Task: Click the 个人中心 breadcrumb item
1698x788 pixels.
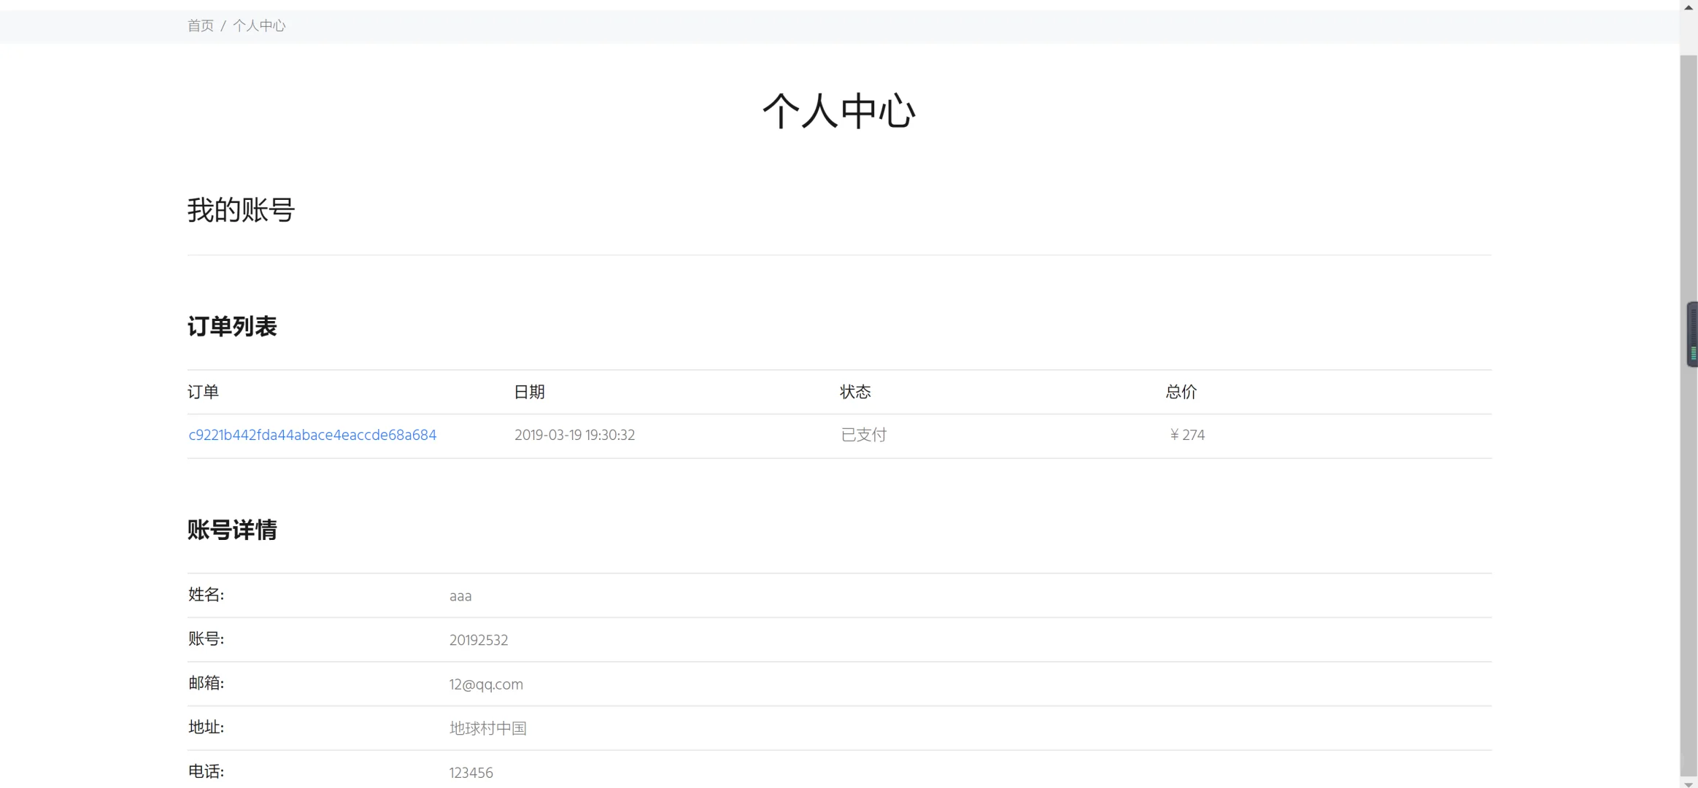Action: pos(259,26)
